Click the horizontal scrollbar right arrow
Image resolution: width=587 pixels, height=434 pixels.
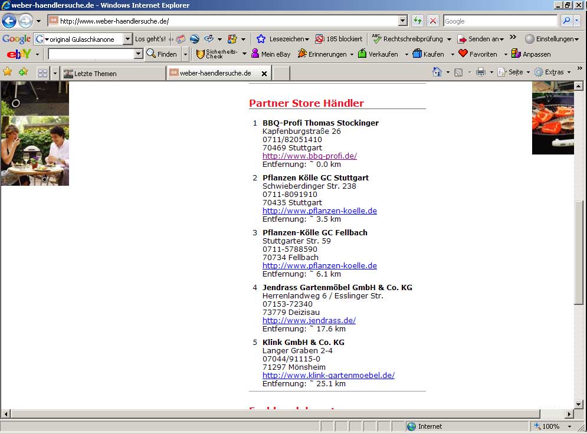coord(569,414)
